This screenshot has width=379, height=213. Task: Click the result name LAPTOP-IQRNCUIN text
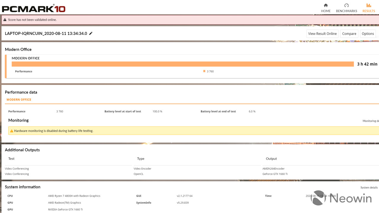(x=46, y=33)
